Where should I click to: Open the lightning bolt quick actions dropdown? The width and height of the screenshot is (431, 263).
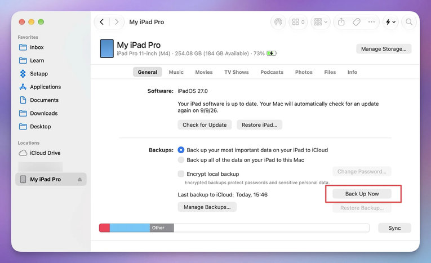coord(390,22)
